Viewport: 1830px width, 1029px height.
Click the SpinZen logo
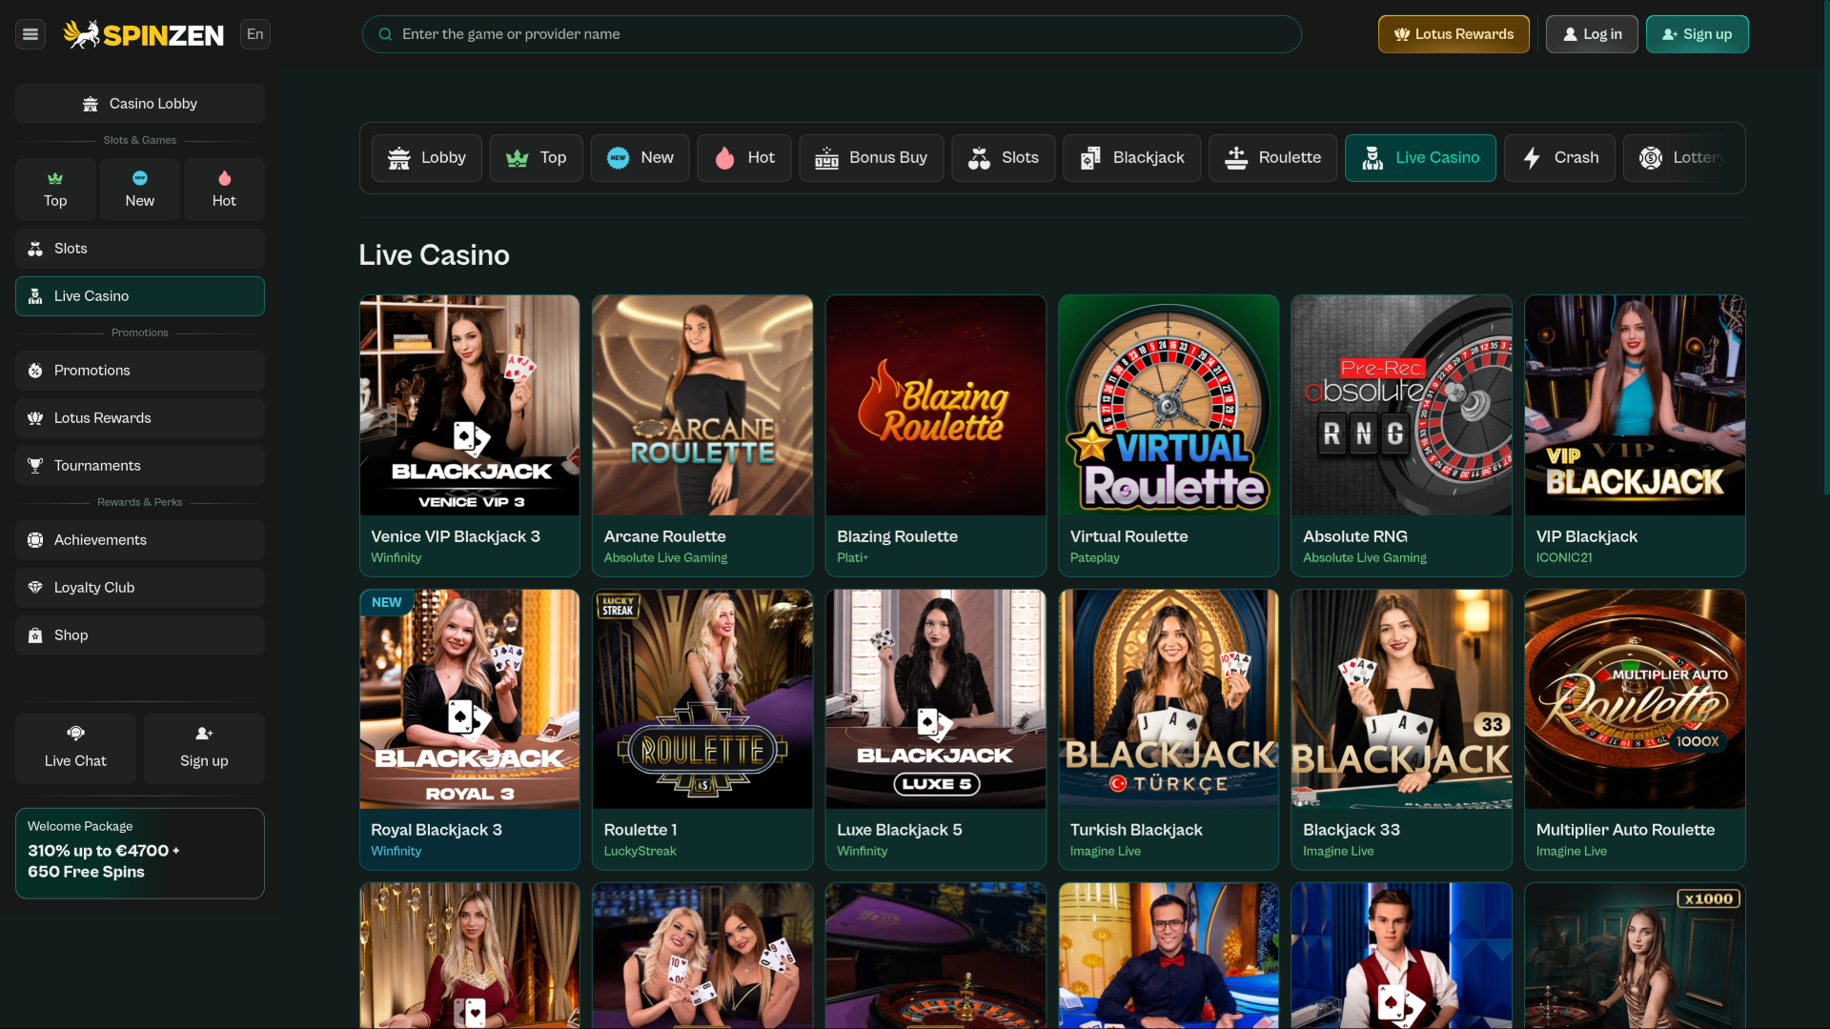143,34
